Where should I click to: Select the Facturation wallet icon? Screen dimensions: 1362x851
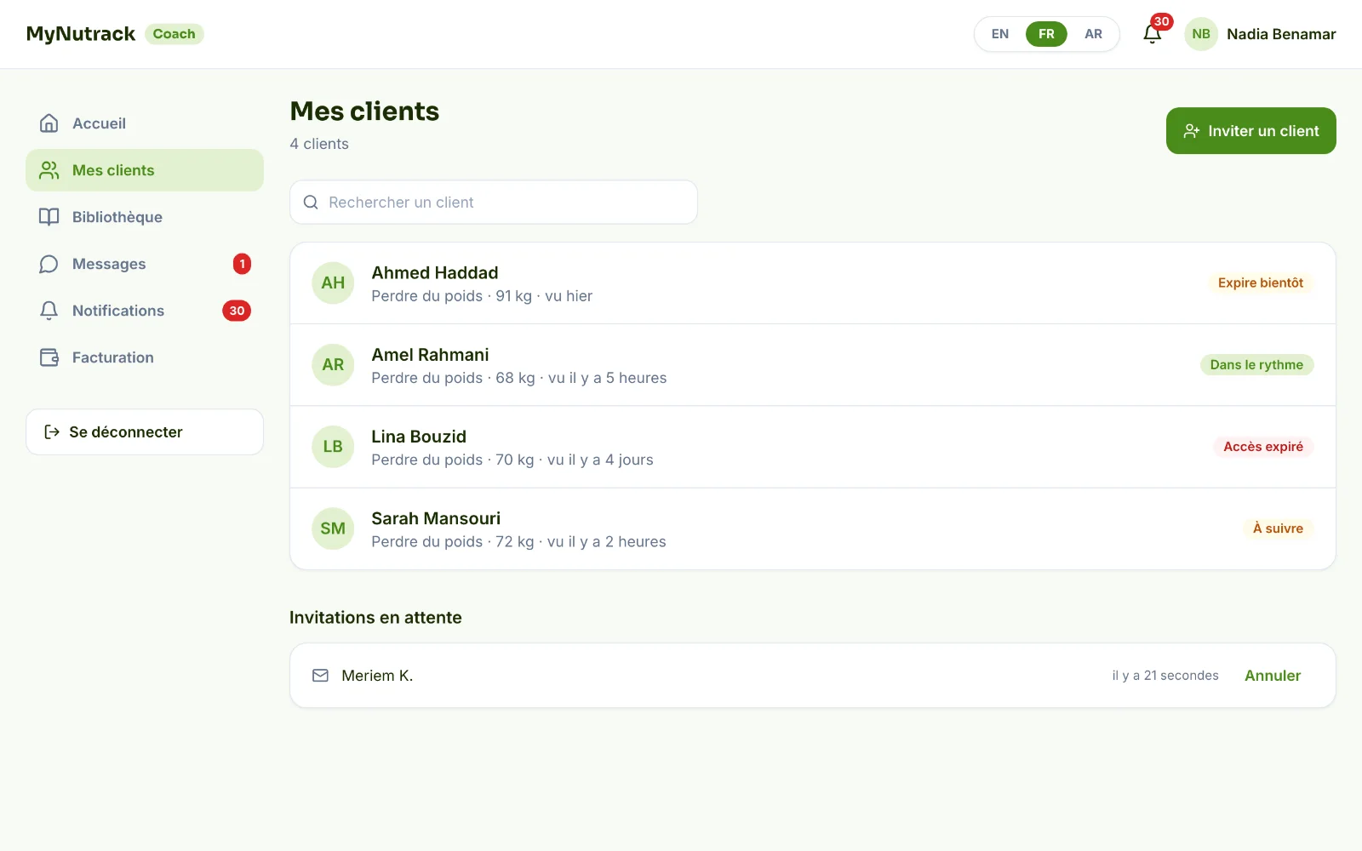[x=49, y=357]
